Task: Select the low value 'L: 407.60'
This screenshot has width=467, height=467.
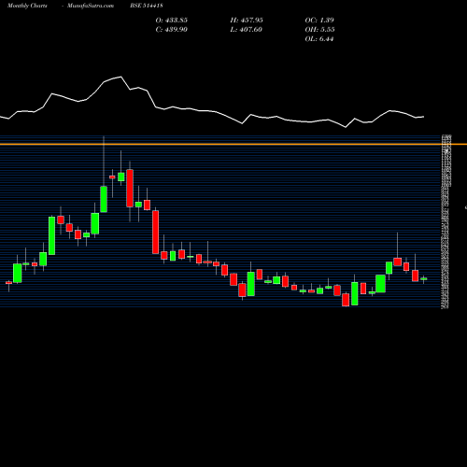Action: pyautogui.click(x=247, y=30)
